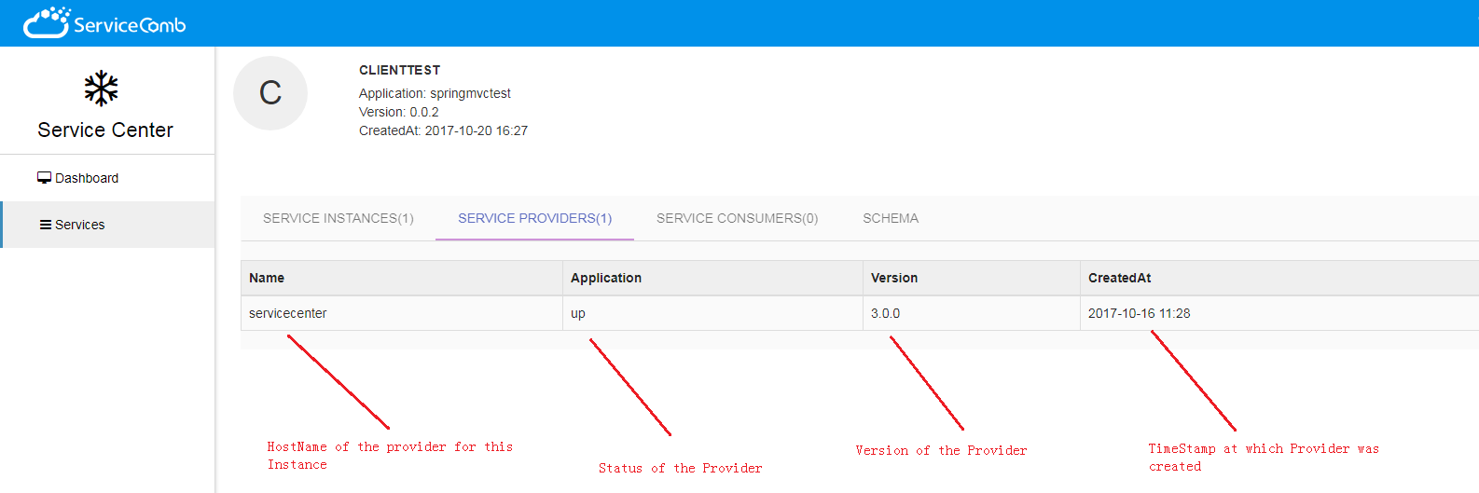Viewport: 1479px width, 493px height.
Task: Click the Name column header
Action: pyautogui.click(x=267, y=278)
